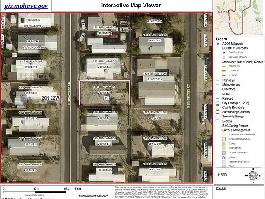Click the 1827 EL MONTE DR label
The height and width of the screenshot is (199, 265).
click(x=155, y=112)
